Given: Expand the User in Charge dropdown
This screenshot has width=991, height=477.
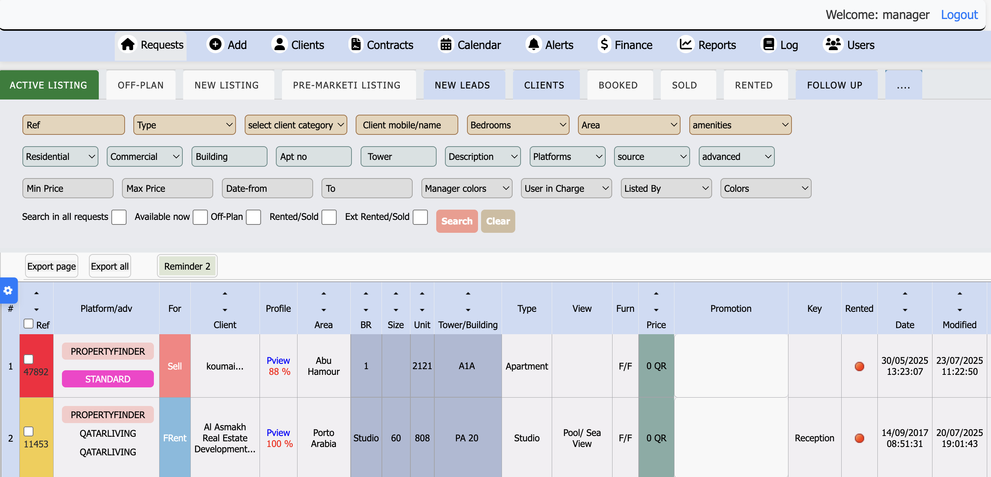Looking at the screenshot, I should click(567, 188).
